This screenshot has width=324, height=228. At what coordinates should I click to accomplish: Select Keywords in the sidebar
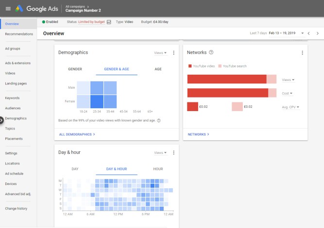12,98
